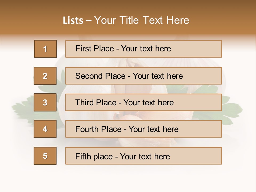Click the number 5 box
Viewport: 256px width, 192px height.
[x=45, y=156]
